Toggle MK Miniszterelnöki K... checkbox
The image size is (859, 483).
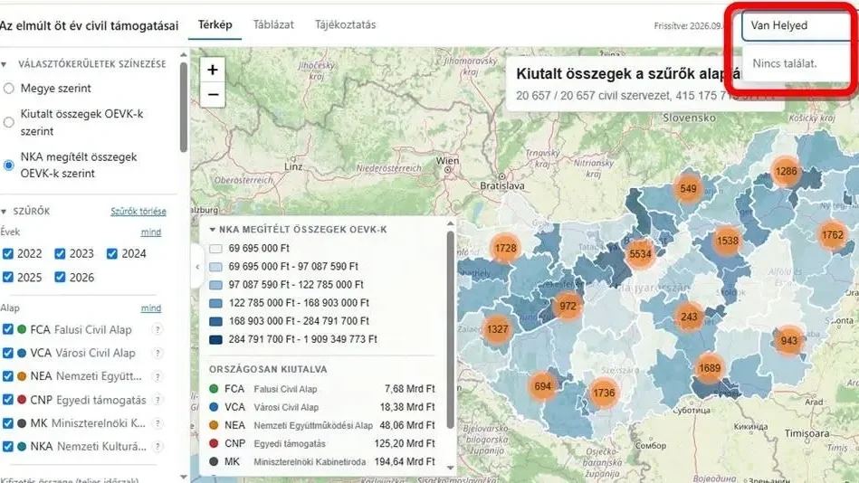(x=7, y=423)
